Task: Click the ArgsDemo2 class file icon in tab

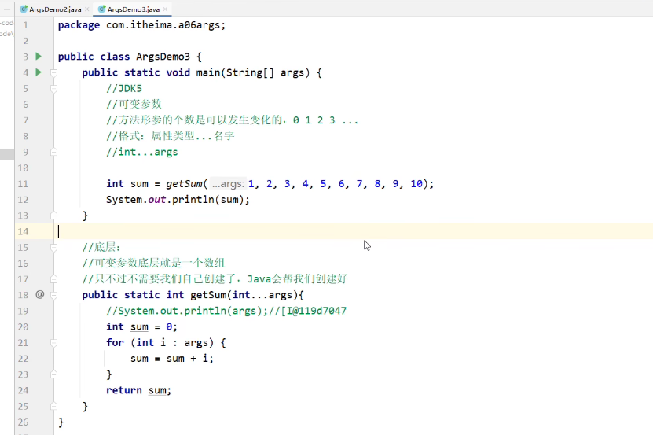Action: point(24,9)
